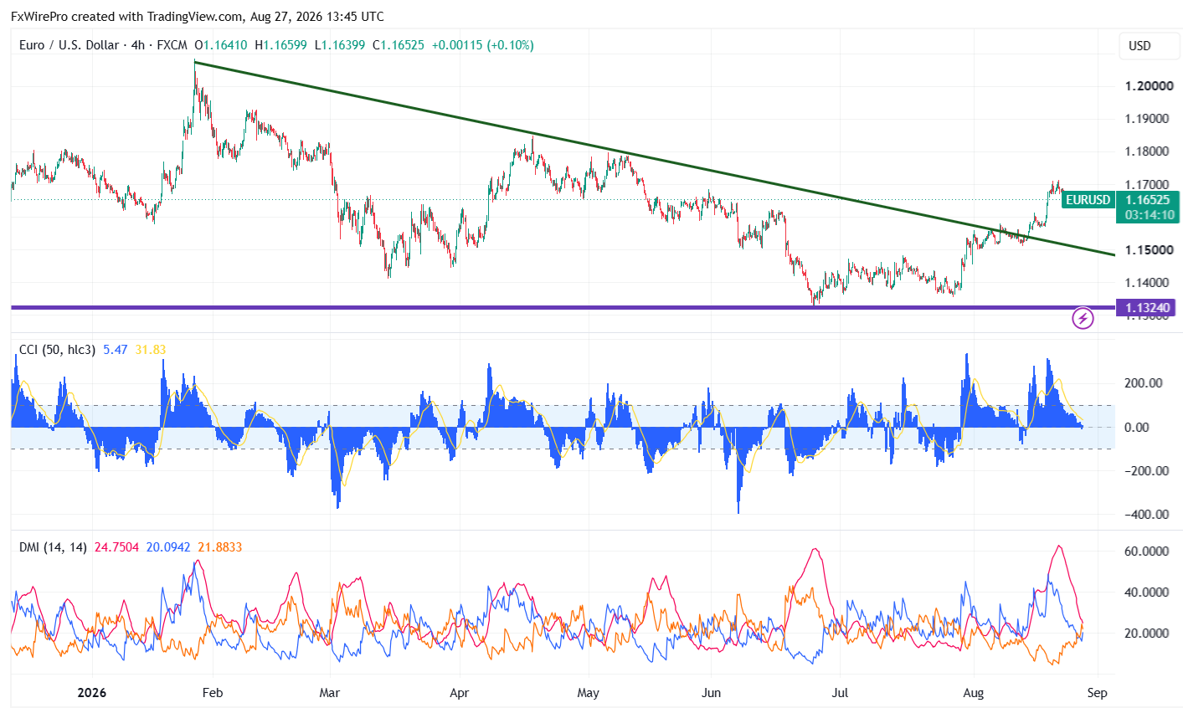This screenshot has width=1183, height=708.
Task: Click the purple 1.13240 price level label
Action: click(x=1146, y=308)
